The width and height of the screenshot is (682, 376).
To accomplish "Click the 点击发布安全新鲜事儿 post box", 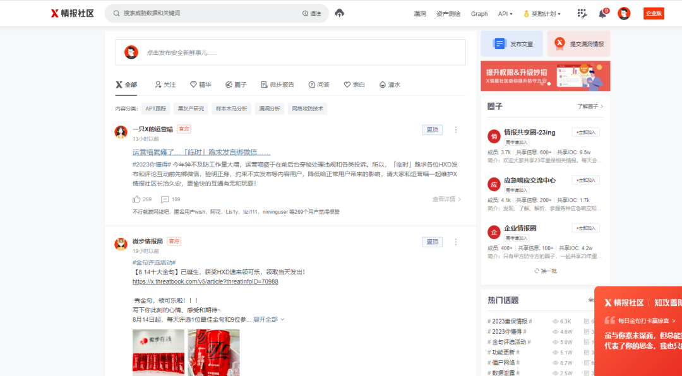I will tap(290, 52).
